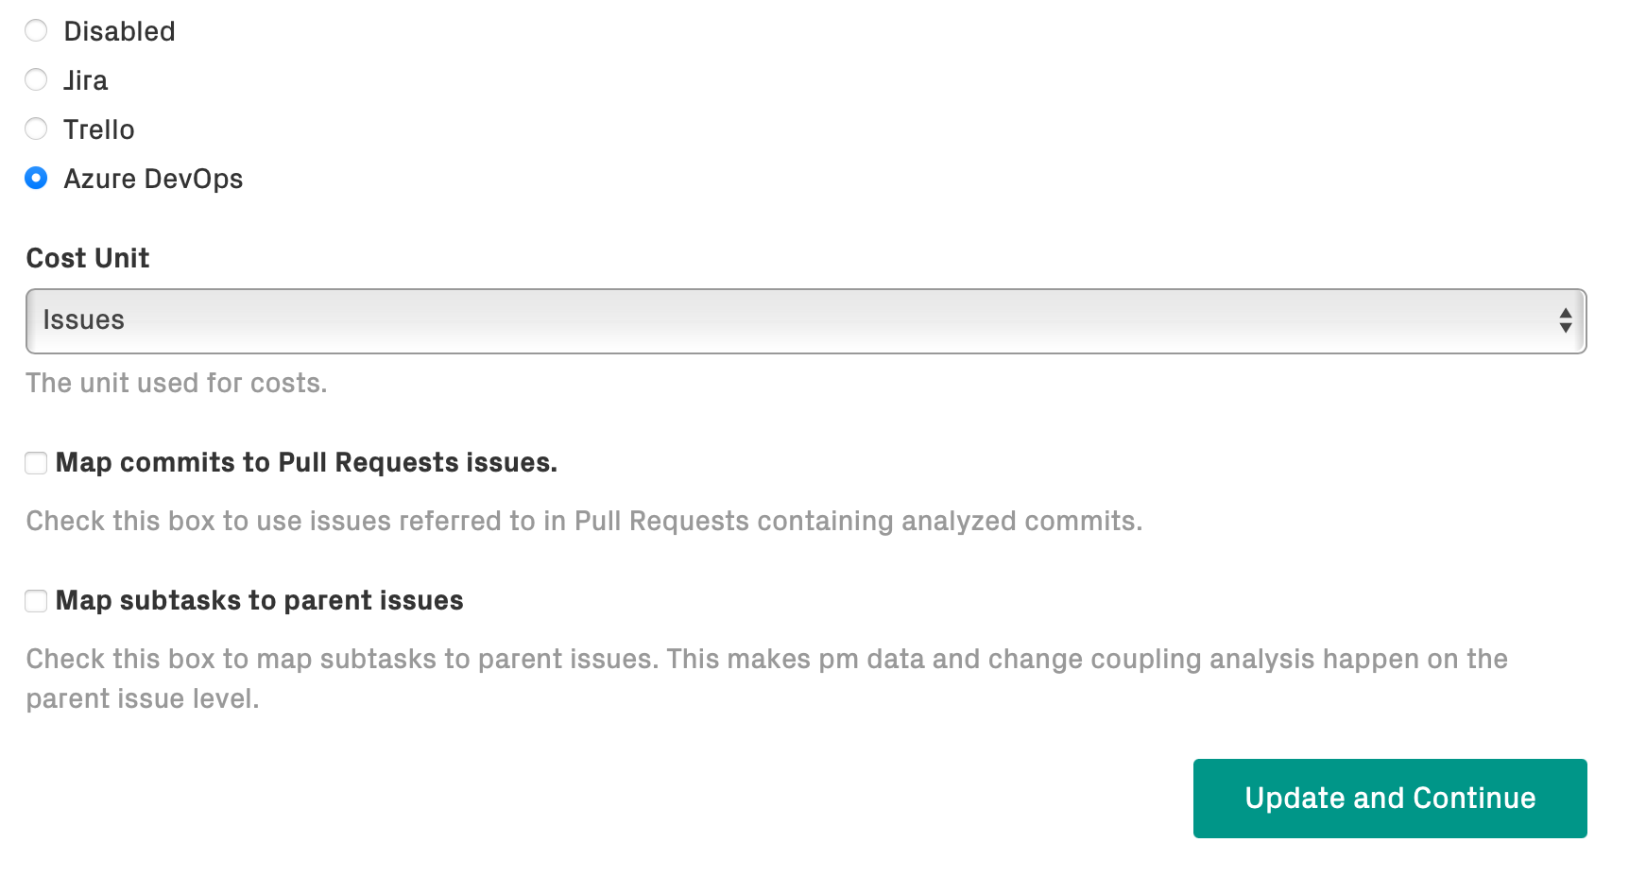This screenshot has height=877, width=1629.
Task: Click the Trello text label
Action: 98,129
